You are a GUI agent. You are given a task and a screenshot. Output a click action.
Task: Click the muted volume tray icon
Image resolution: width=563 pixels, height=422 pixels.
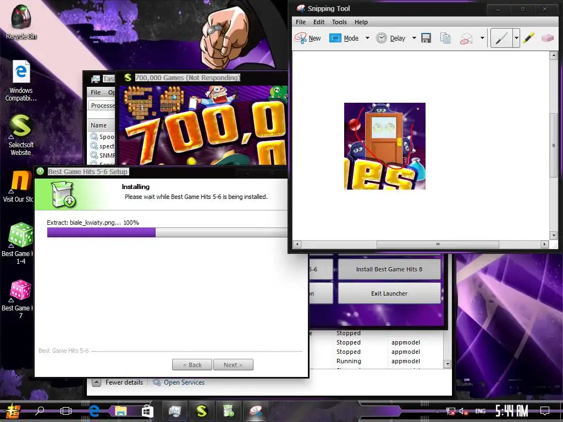point(463,411)
